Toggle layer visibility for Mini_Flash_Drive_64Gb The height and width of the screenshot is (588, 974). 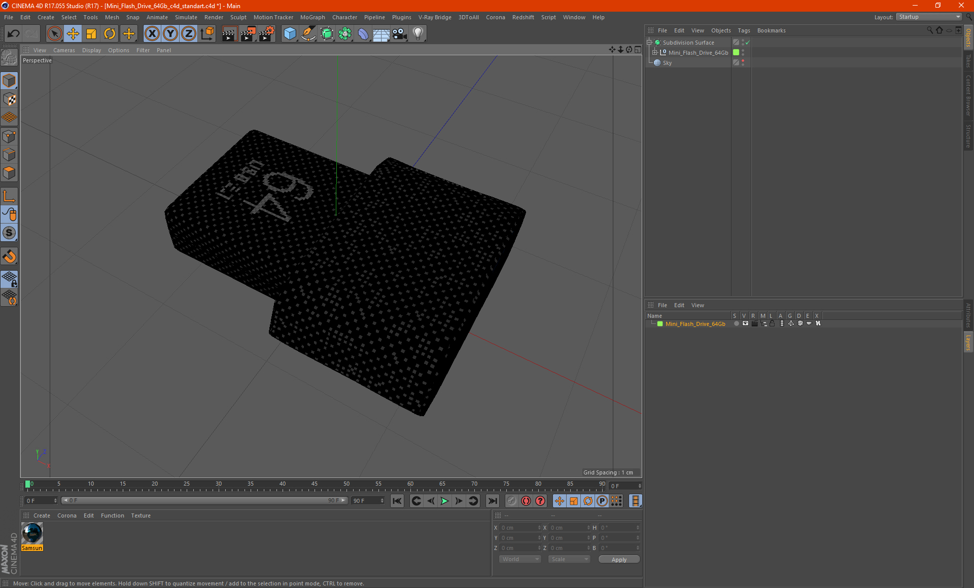pos(745,323)
